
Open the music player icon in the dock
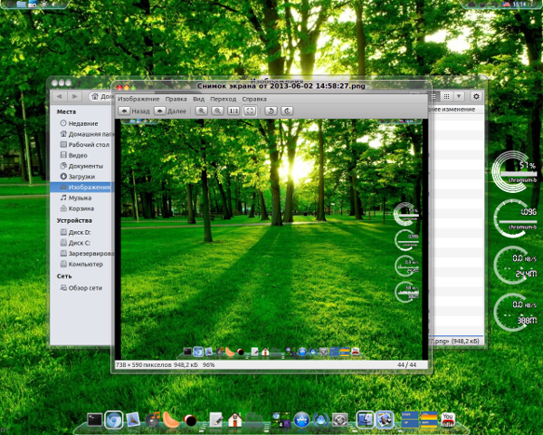152,420
